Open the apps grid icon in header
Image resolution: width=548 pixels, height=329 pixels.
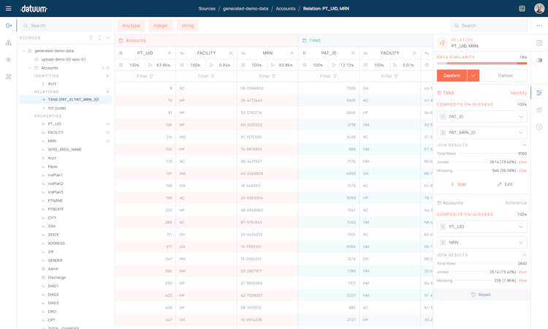click(522, 8)
